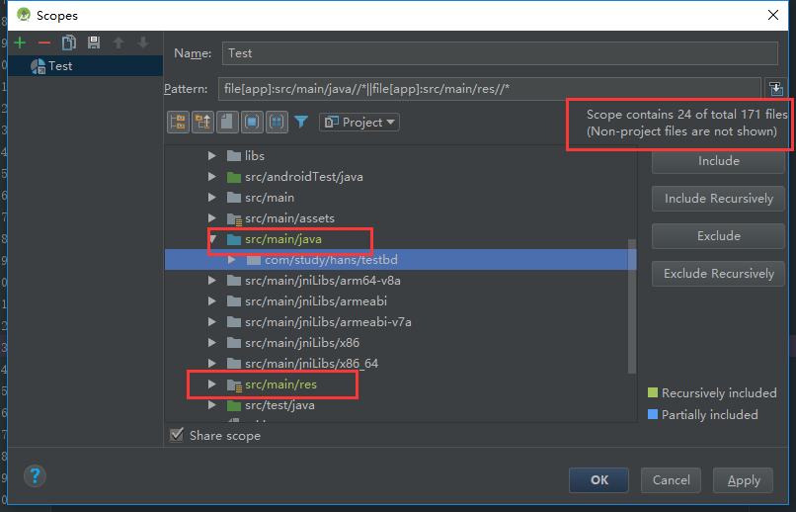Select the Test scope in list
The image size is (796, 512).
(x=85, y=66)
